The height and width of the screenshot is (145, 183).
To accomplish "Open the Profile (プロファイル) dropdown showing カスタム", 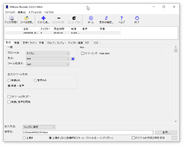I will pyautogui.click(x=48, y=54).
